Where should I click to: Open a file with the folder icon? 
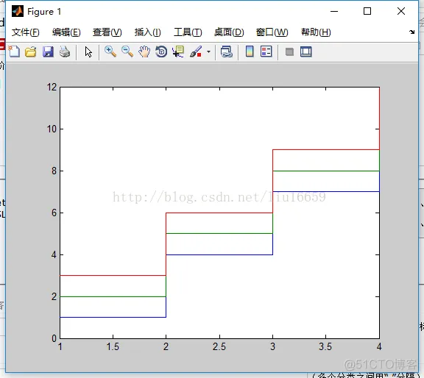(31, 51)
